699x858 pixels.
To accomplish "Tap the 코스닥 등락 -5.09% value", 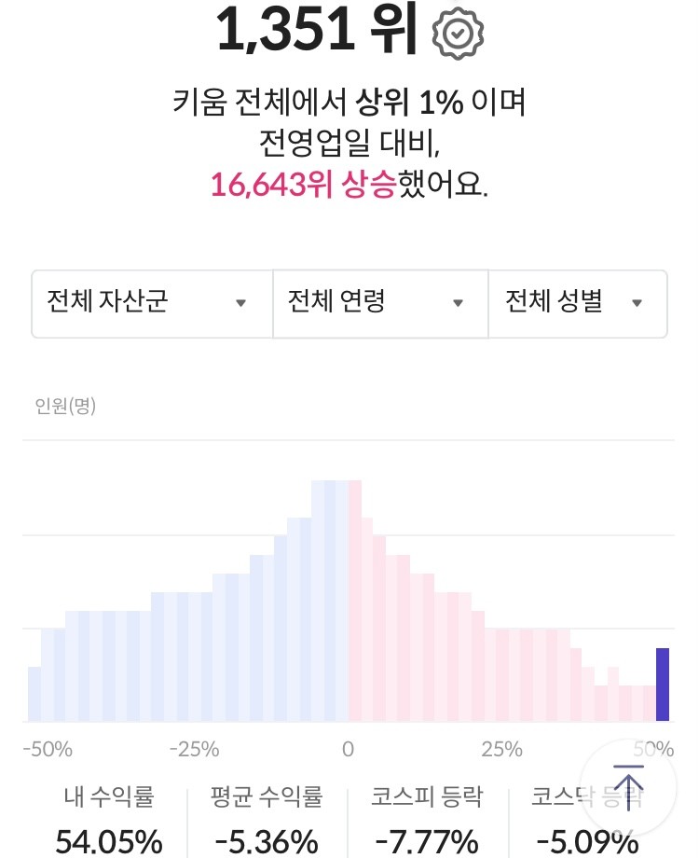I will [587, 841].
